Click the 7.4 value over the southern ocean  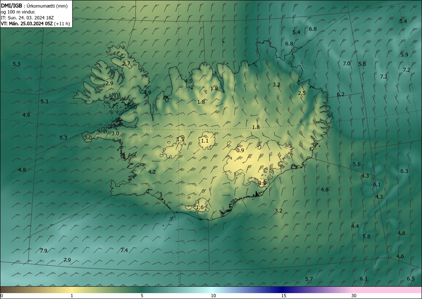[124, 251]
